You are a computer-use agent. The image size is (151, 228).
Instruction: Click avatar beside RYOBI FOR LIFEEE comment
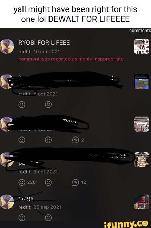point(7,46)
